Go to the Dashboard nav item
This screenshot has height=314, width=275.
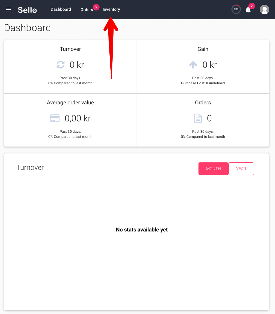61,9
